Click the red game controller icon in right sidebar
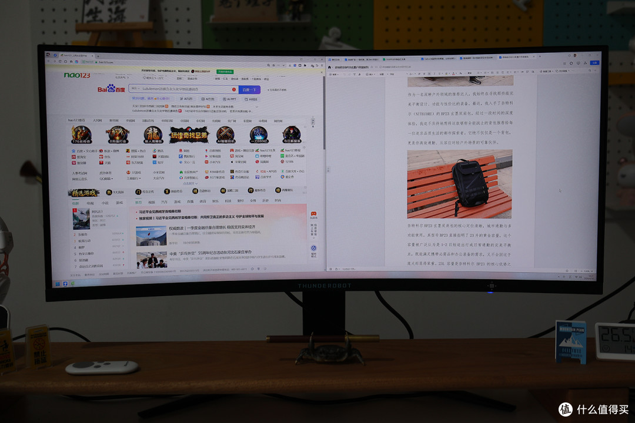This screenshot has width=635, height=423. [x=313, y=214]
